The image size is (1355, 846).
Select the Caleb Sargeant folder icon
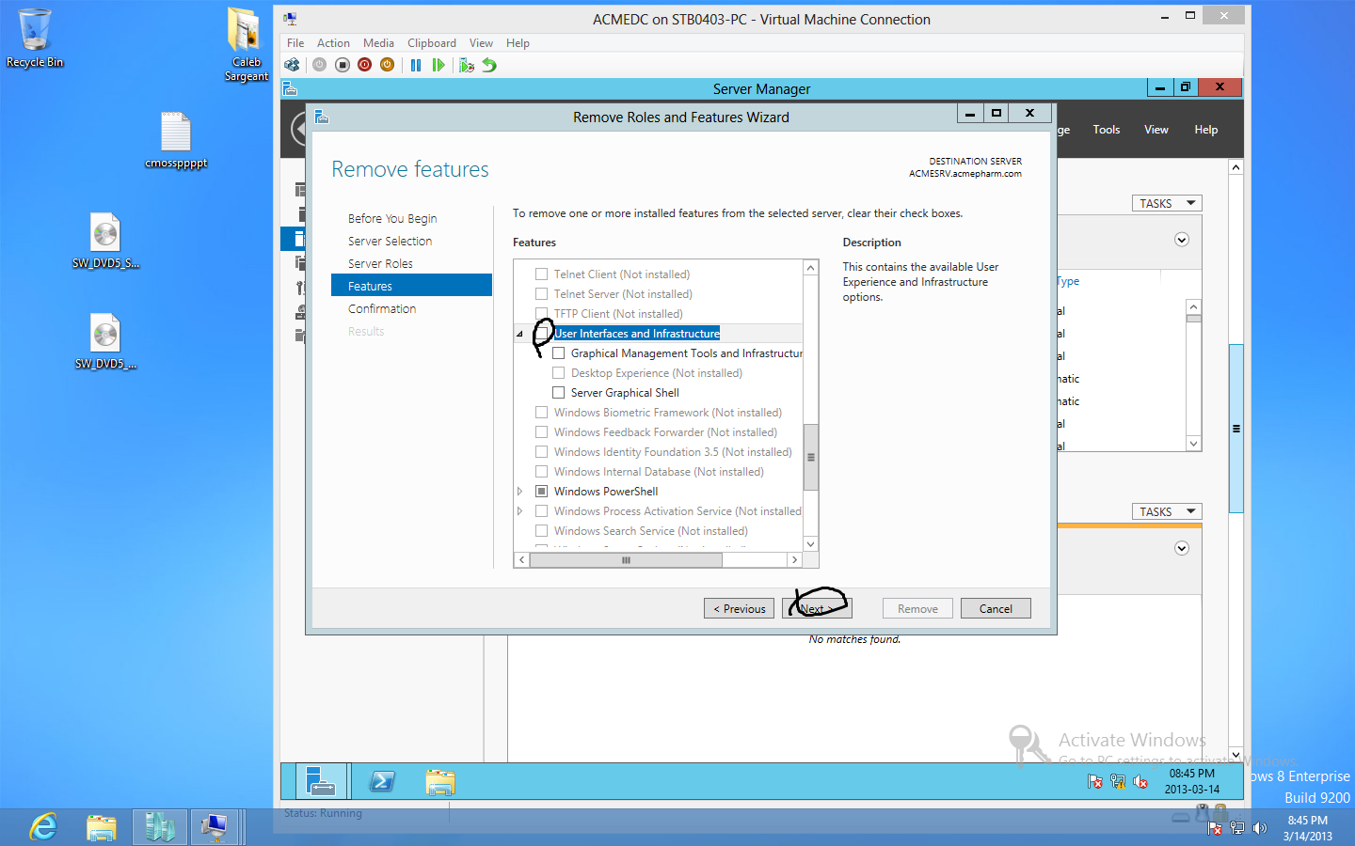coord(246,44)
